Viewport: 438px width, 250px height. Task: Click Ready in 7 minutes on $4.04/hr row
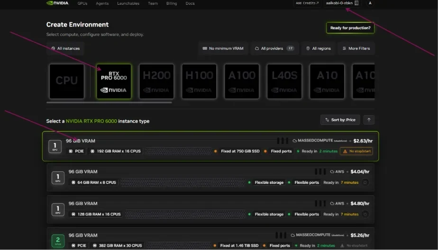coord(341,182)
